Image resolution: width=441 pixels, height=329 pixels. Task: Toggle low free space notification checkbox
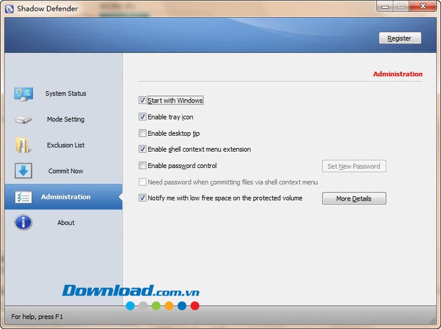pos(142,198)
